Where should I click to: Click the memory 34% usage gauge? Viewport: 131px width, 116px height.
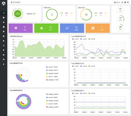click(x=121, y=19)
